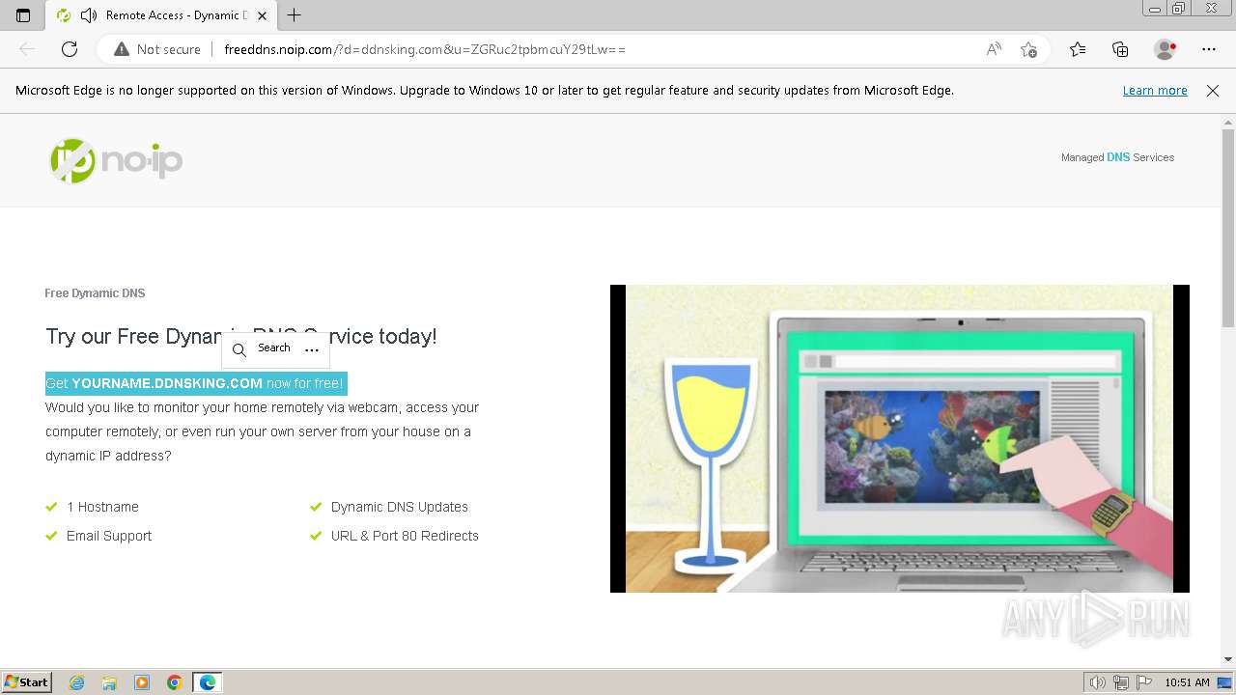Dismiss the Edge support notification bar
Image resolution: width=1236 pixels, height=695 pixels.
(x=1213, y=90)
